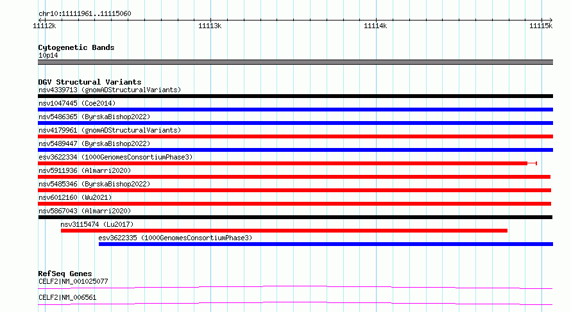Image resolution: width=571 pixels, height=312 pixels.
Task: Select the red bar under nsv3115474
Action: tap(284, 231)
